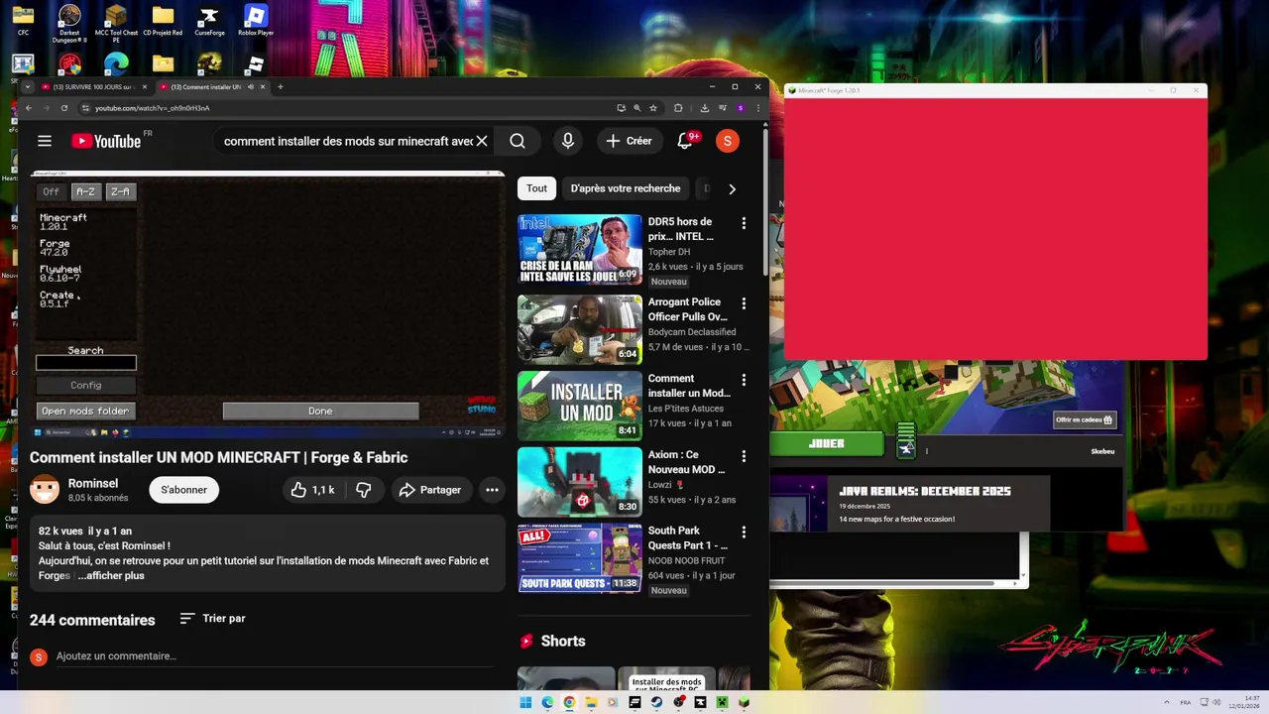Clear the YouTube search box text
The width and height of the screenshot is (1269, 714).
pyautogui.click(x=482, y=141)
